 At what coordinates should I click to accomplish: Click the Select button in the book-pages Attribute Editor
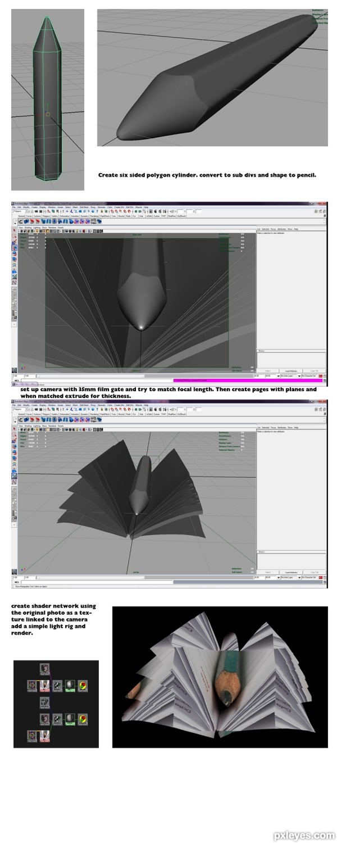pos(267,572)
